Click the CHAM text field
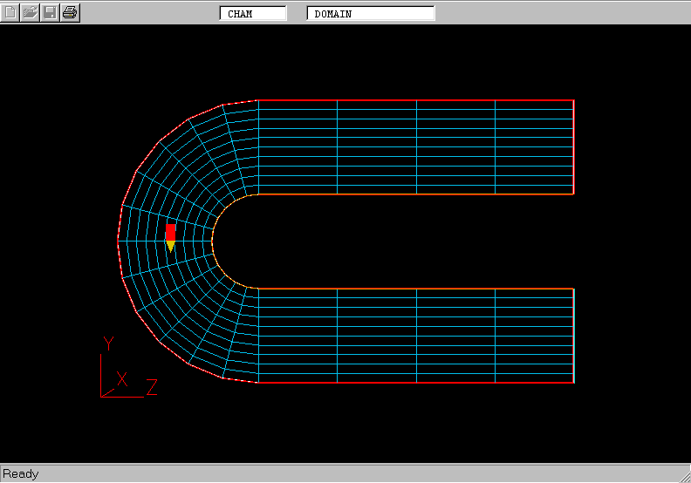Image resolution: width=691 pixels, height=483 pixels. click(253, 13)
